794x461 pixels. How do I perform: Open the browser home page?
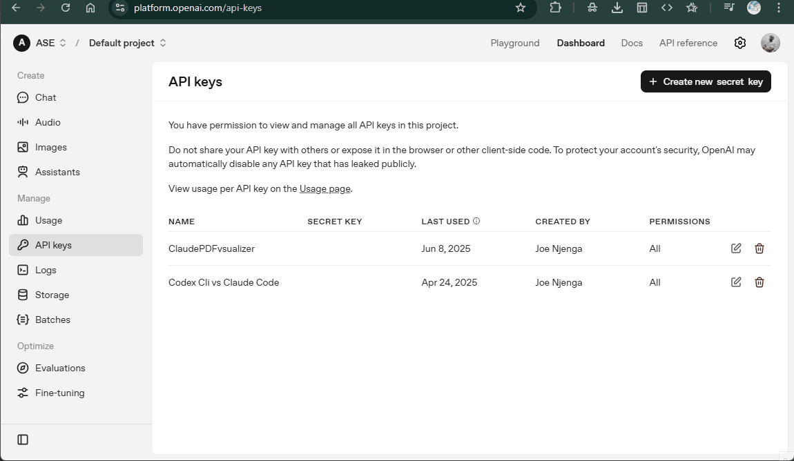coord(90,8)
